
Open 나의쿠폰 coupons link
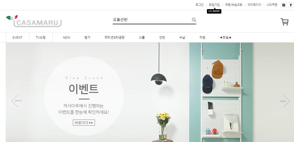pos(272,5)
